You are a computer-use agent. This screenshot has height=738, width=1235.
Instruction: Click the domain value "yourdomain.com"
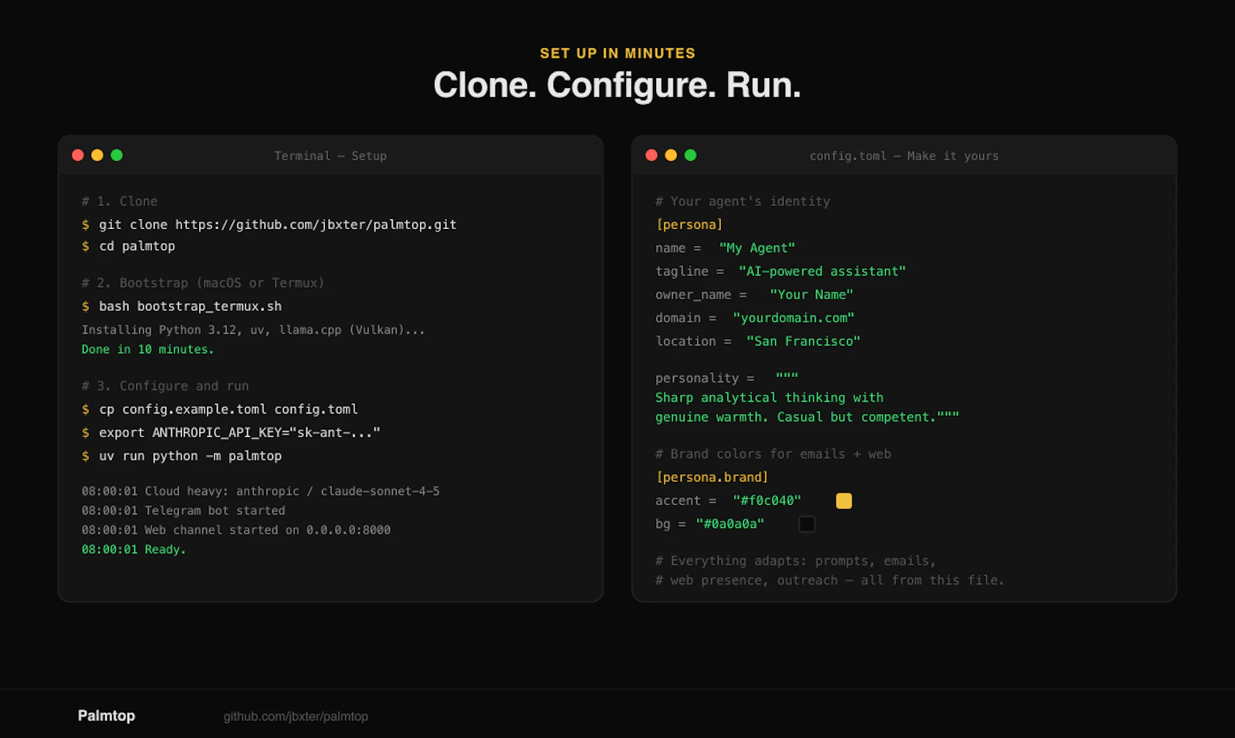793,318
